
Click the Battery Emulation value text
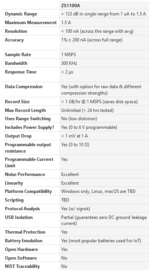tap(101, 241)
